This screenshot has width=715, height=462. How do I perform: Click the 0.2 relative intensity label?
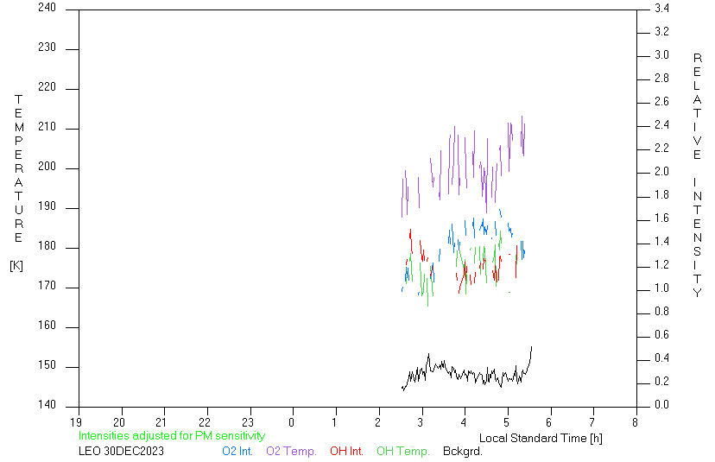(x=661, y=381)
